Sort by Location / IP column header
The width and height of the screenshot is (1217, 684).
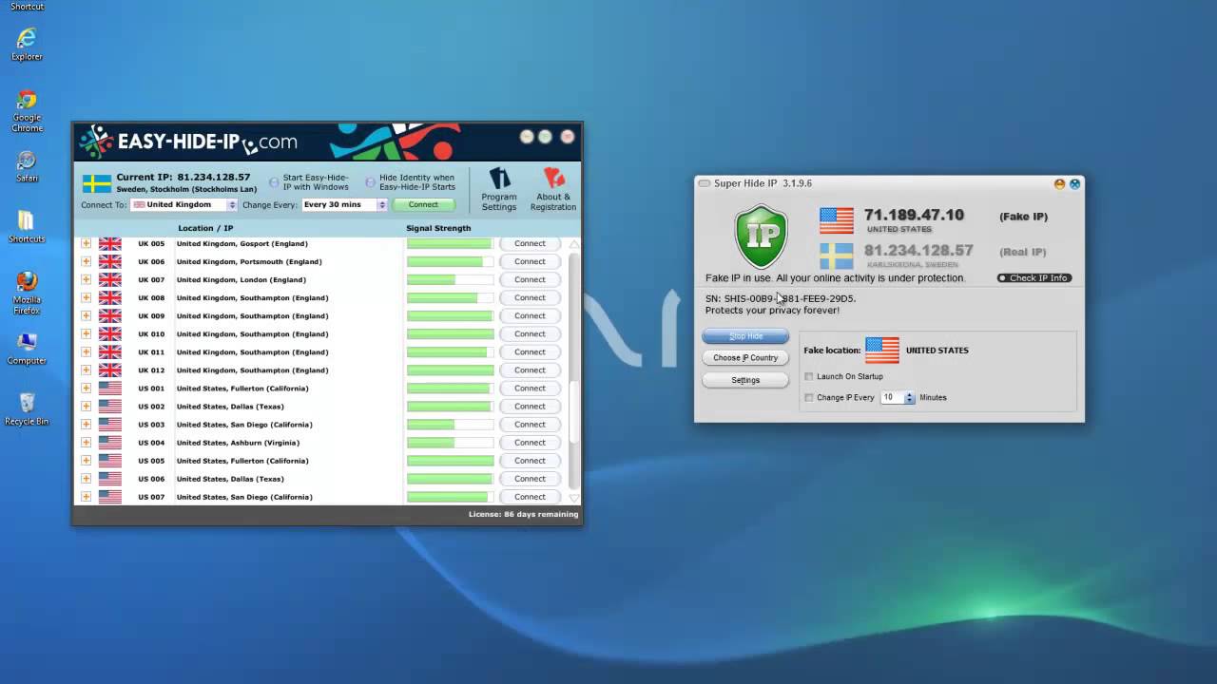coord(205,228)
